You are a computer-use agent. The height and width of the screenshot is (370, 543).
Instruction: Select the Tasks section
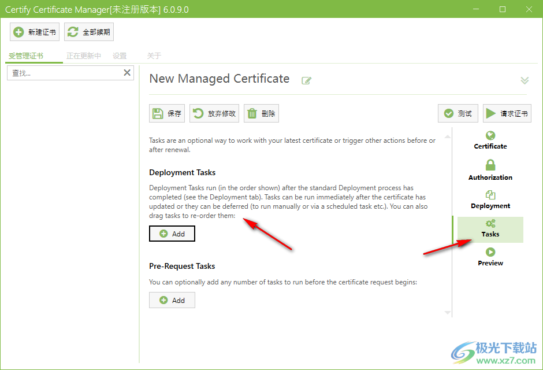(490, 230)
